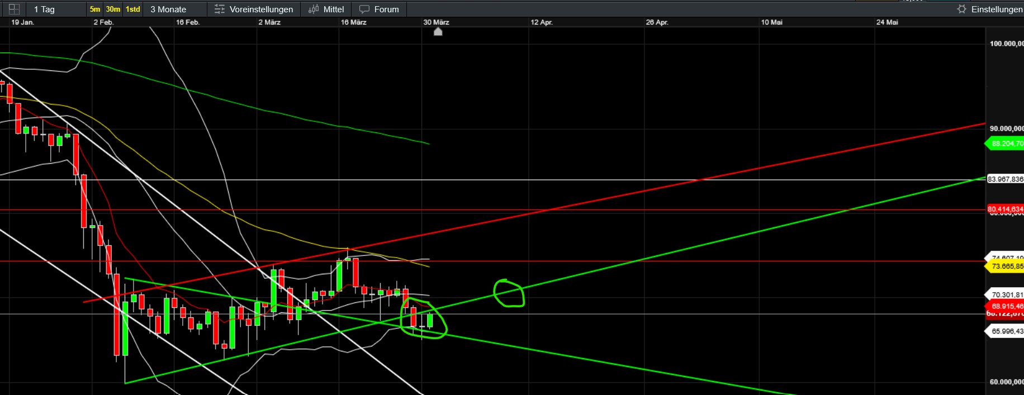Viewport: 1024px width, 395px height.
Task: Open the Forum speech bubble icon
Action: click(364, 9)
